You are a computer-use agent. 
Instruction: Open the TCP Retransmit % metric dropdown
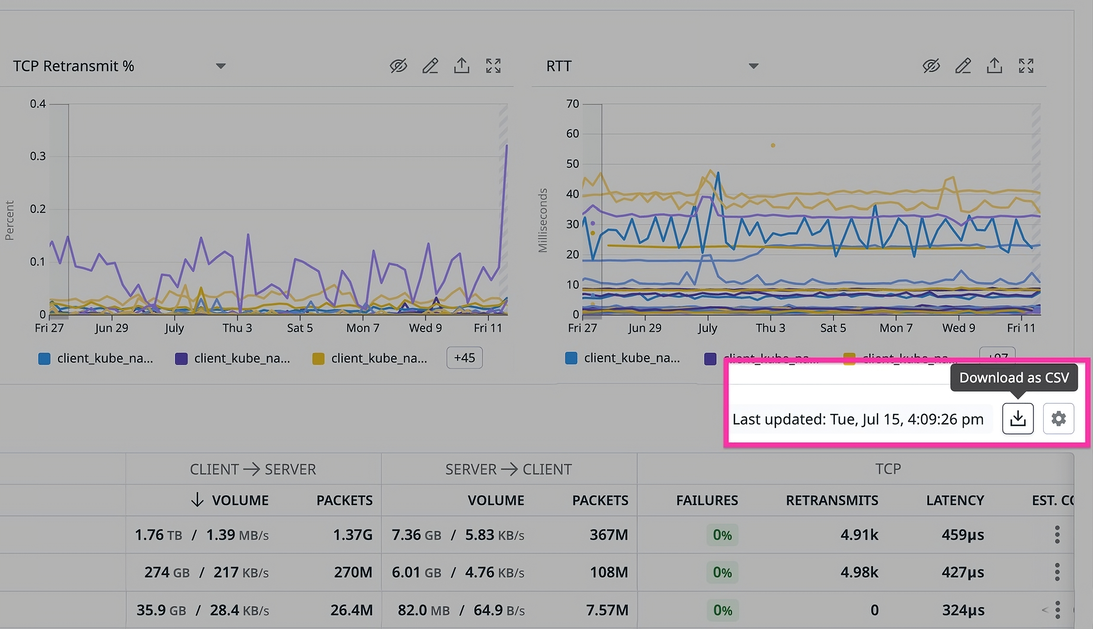(221, 66)
